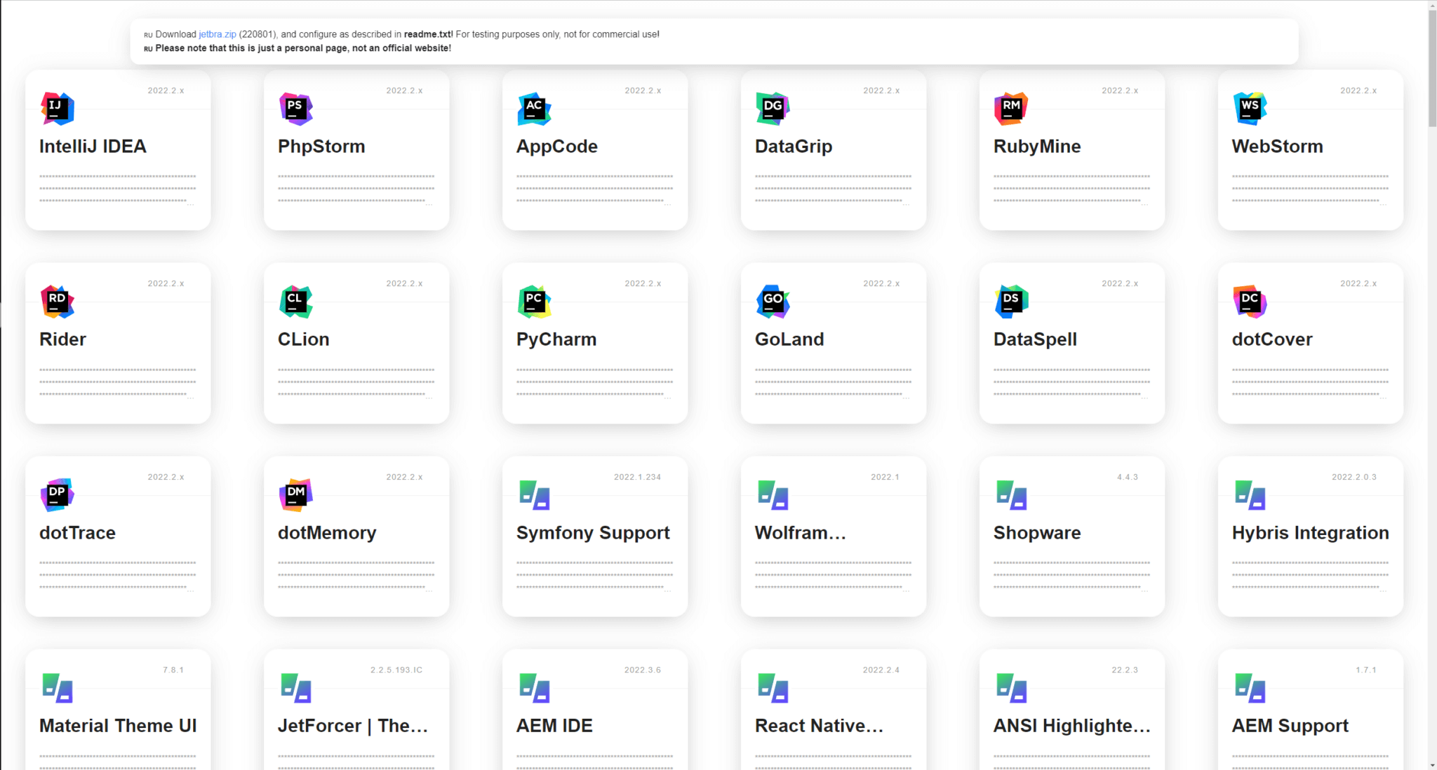Click the GoLand GO icon
Screen dimensions: 1437x770
click(x=773, y=302)
